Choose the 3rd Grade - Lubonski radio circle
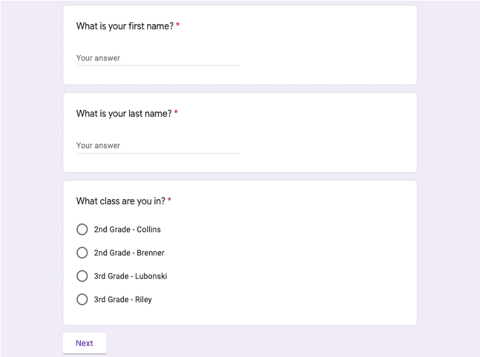The height and width of the screenshot is (357, 480). (x=82, y=276)
